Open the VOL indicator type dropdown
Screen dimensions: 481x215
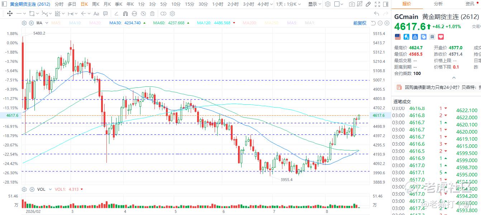(51, 189)
